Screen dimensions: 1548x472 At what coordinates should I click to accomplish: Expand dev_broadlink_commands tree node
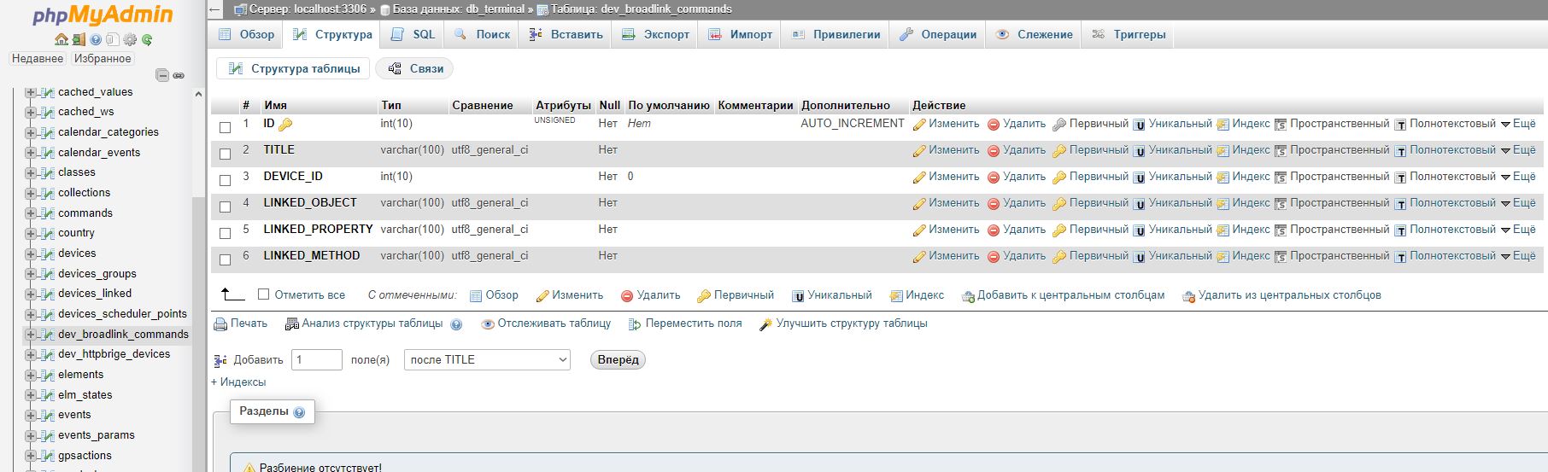30,335
